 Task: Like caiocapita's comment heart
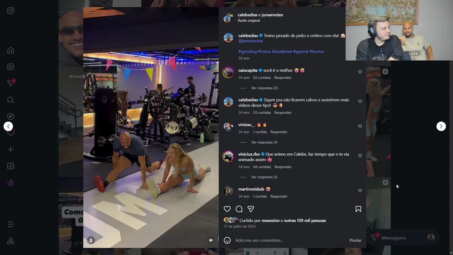pos(360,72)
